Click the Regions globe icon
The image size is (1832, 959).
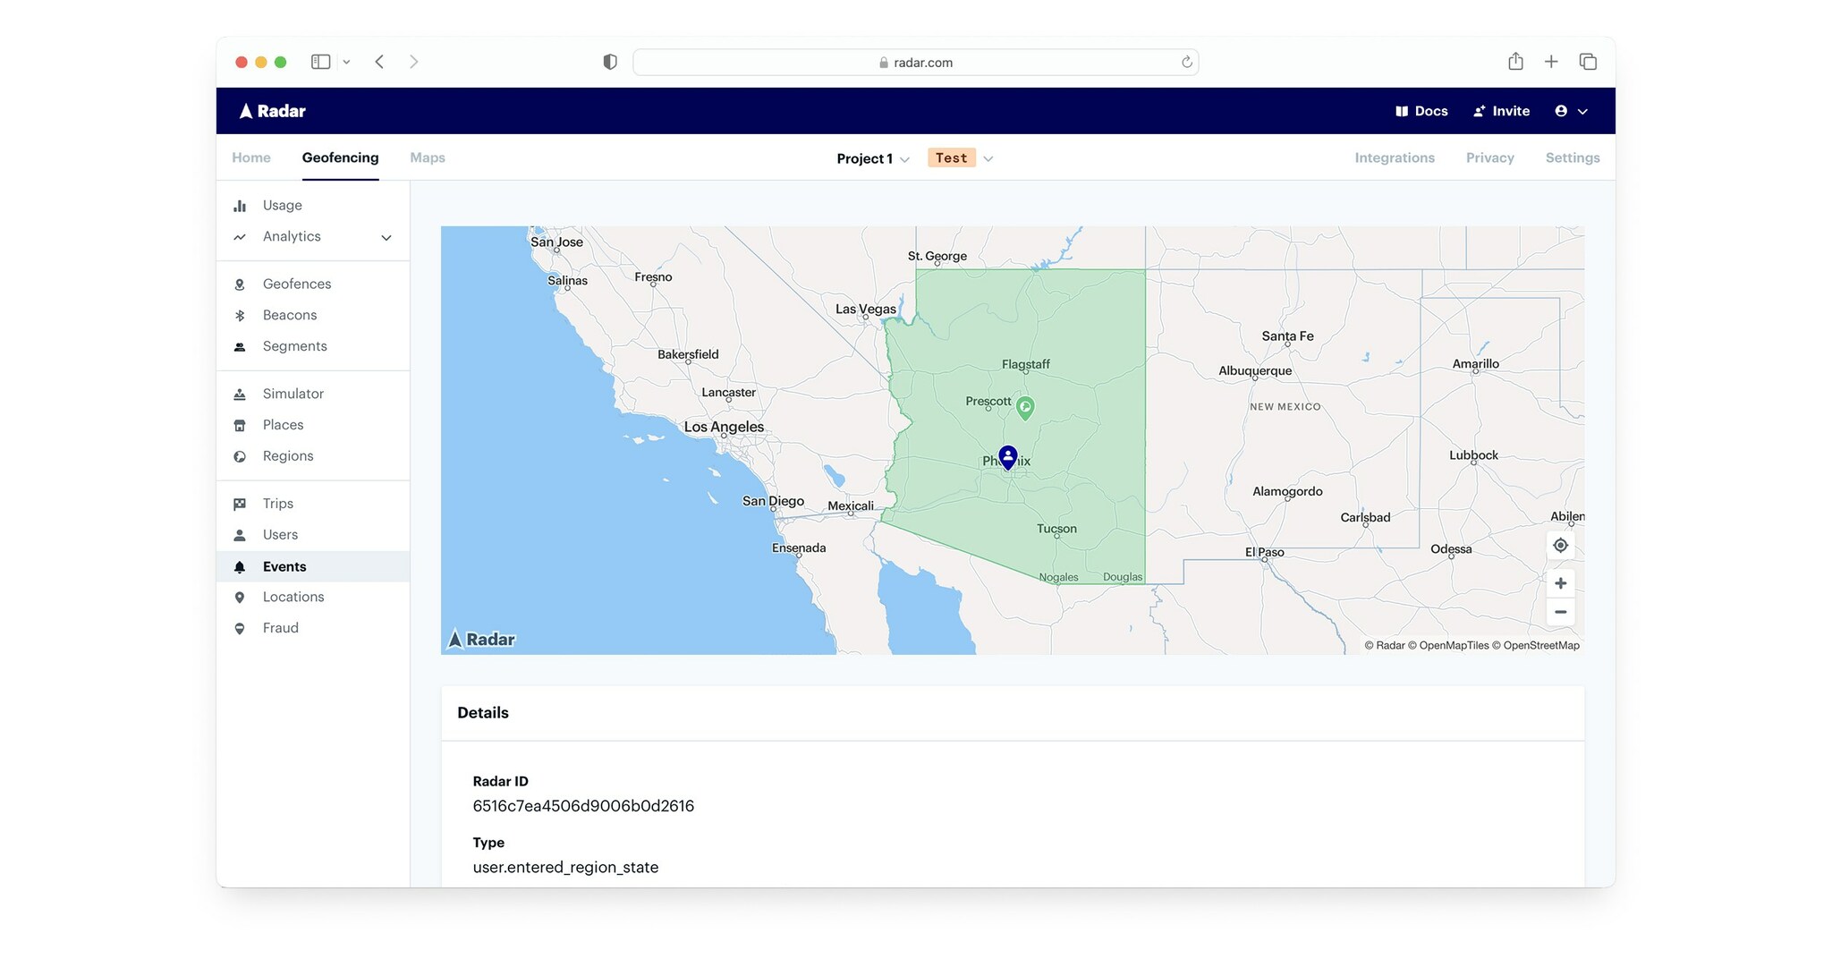239,455
